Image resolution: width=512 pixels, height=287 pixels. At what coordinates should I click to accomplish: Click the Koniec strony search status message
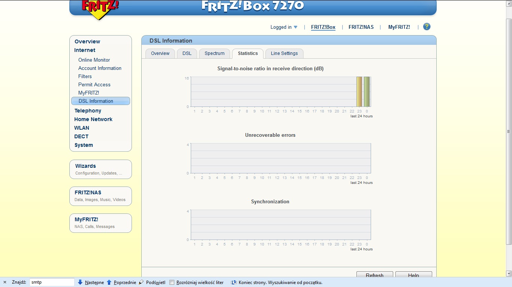(280, 283)
